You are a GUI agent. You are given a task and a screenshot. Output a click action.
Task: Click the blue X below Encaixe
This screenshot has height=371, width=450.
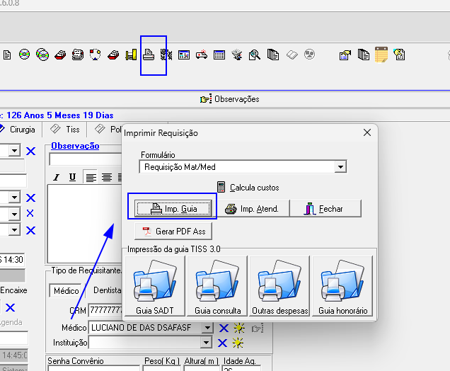11,307
